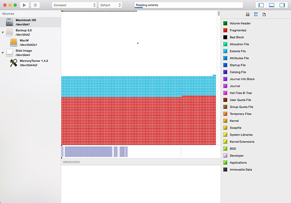
Task: Click the Applications swatch
Action: pyautogui.click(x=225, y=162)
